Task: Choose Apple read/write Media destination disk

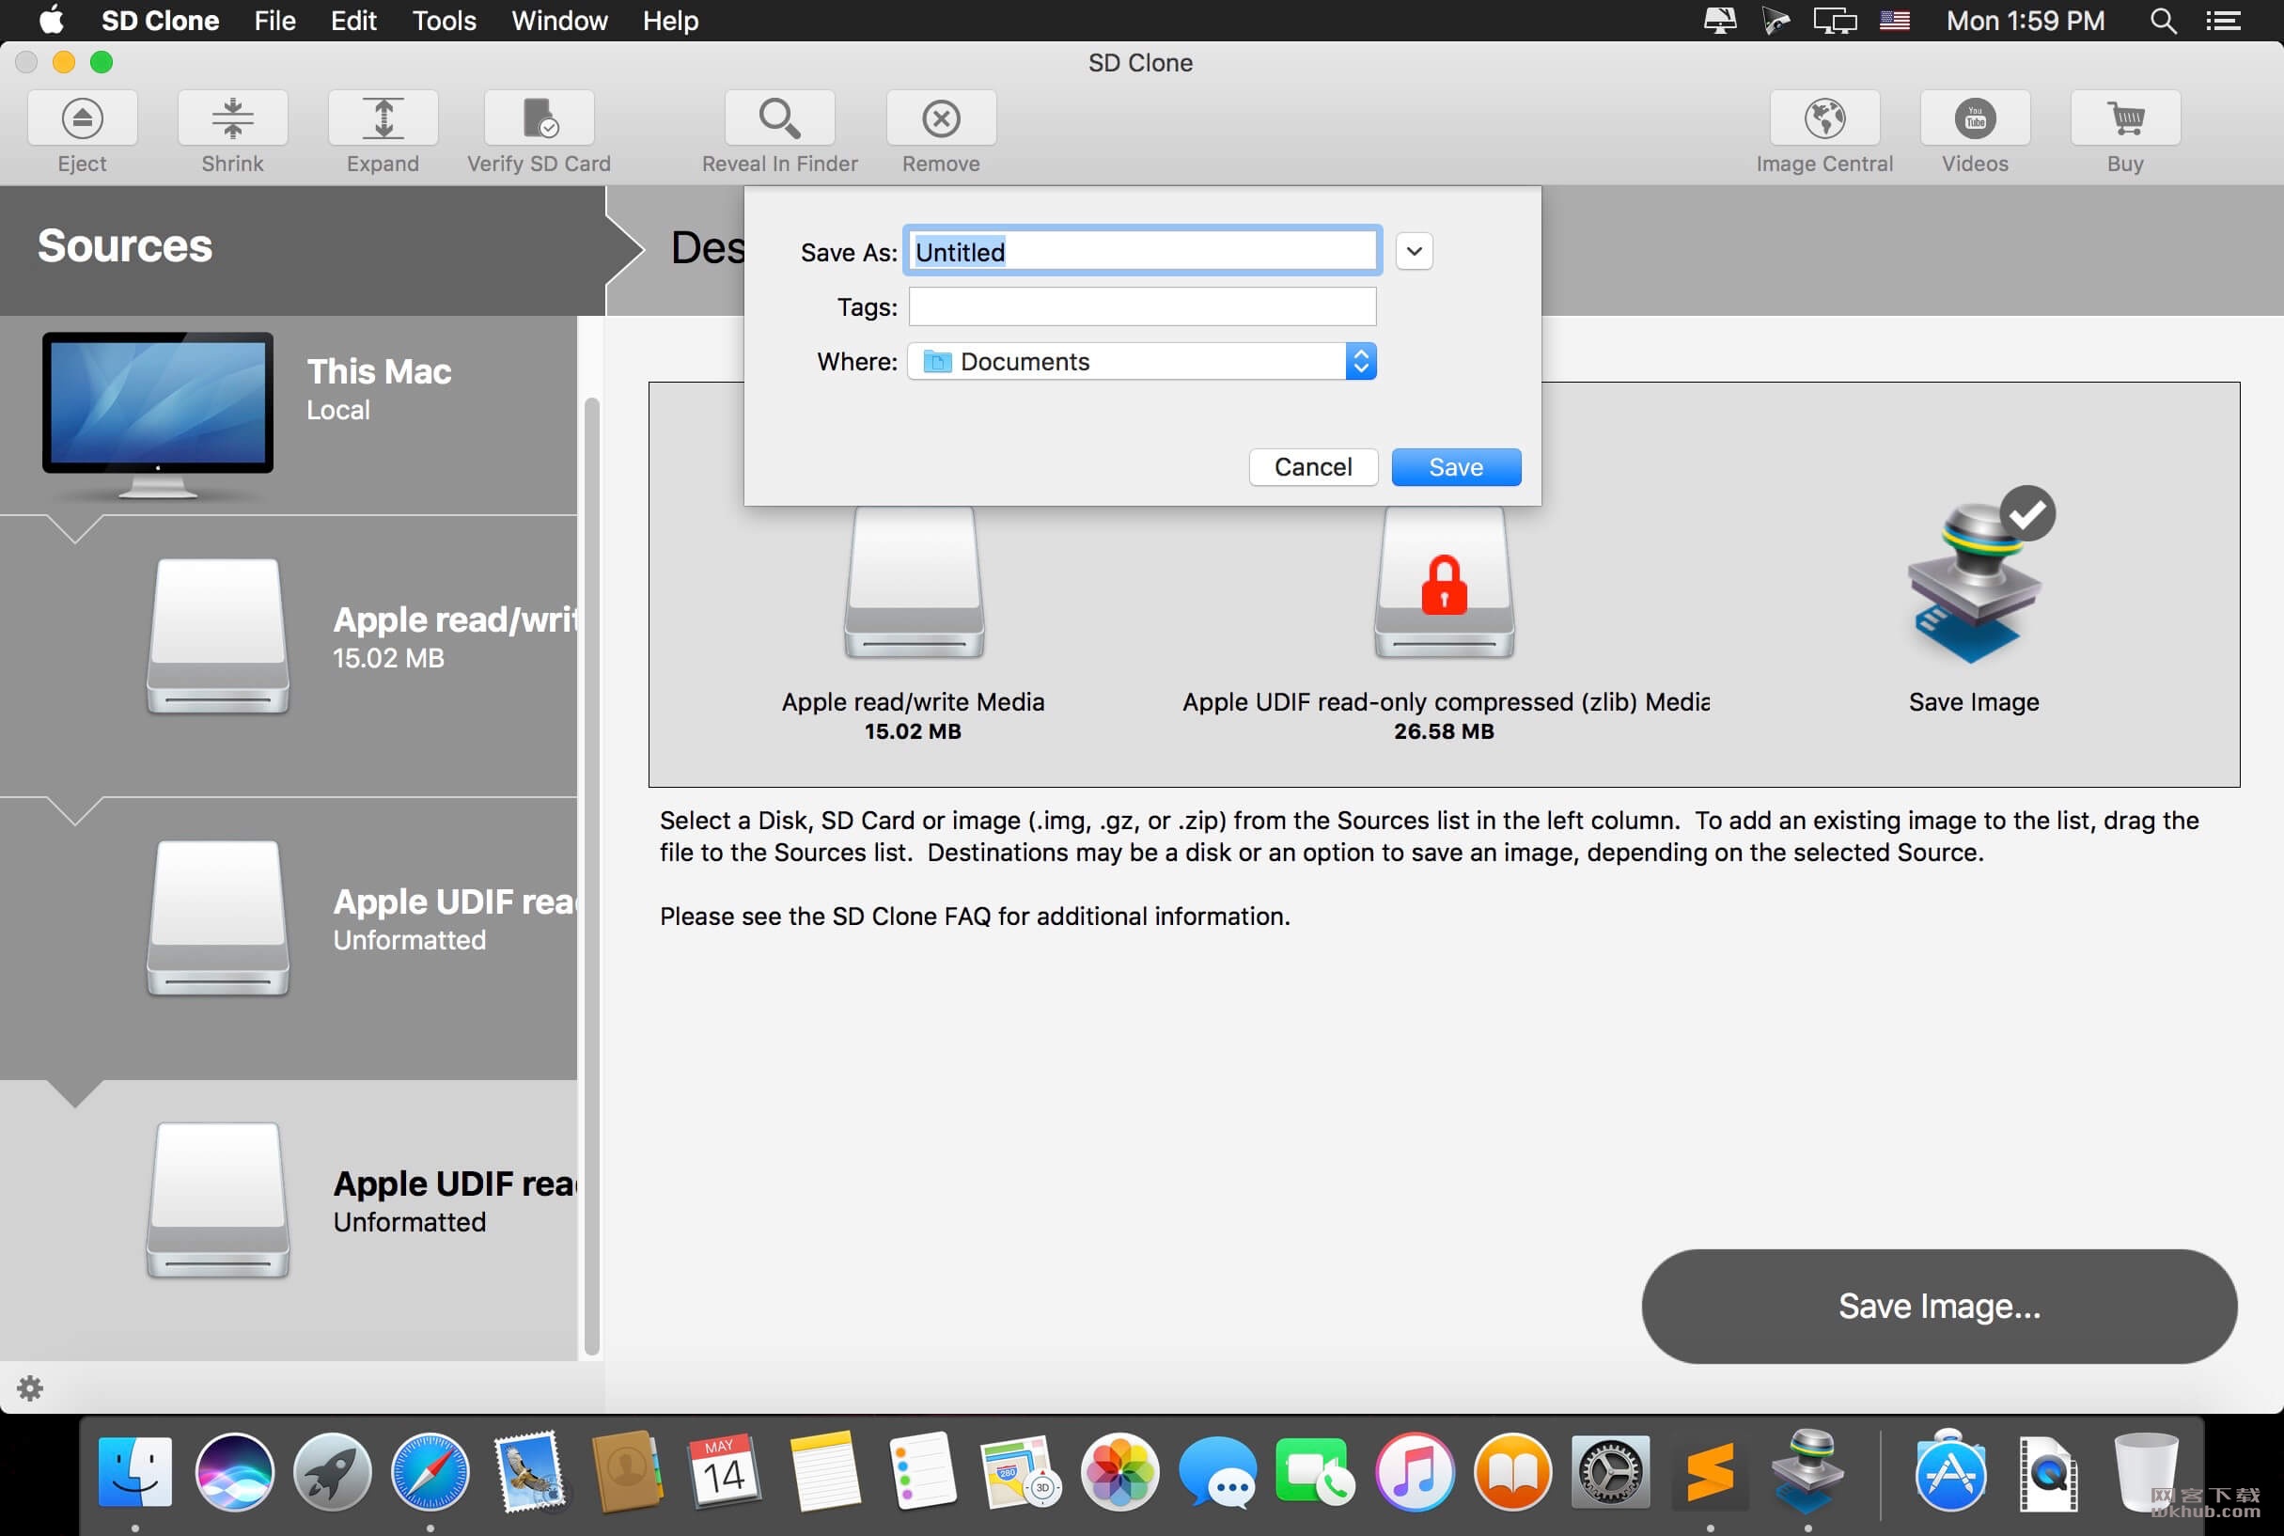Action: pos(914,582)
